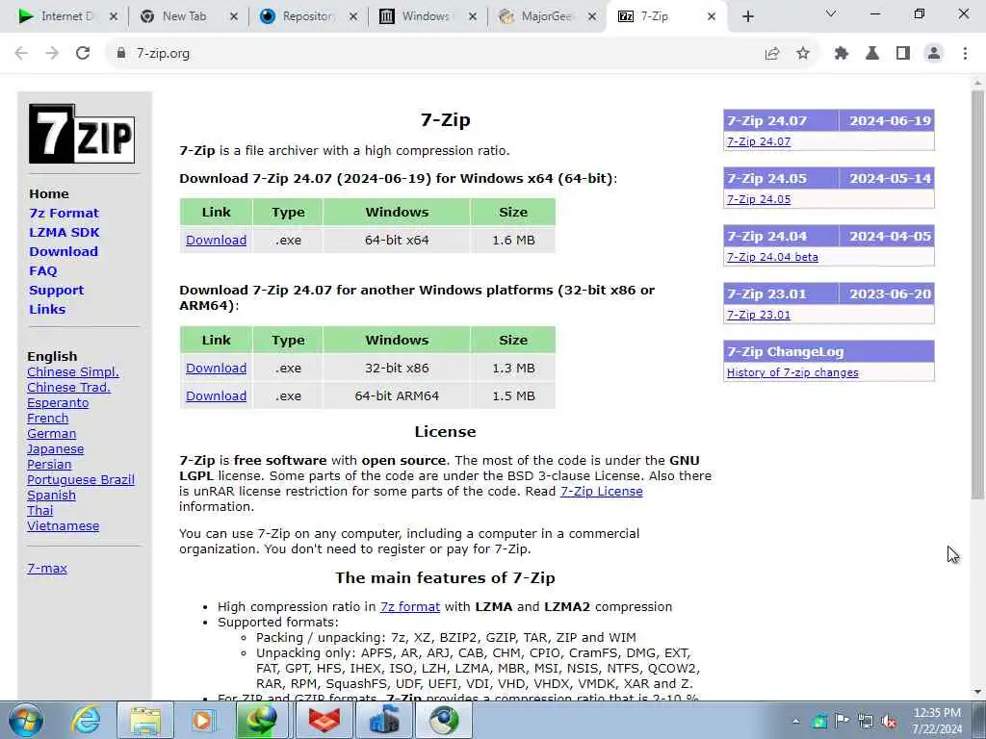Open the media player taskbar icon
The width and height of the screenshot is (986, 739).
(x=204, y=720)
